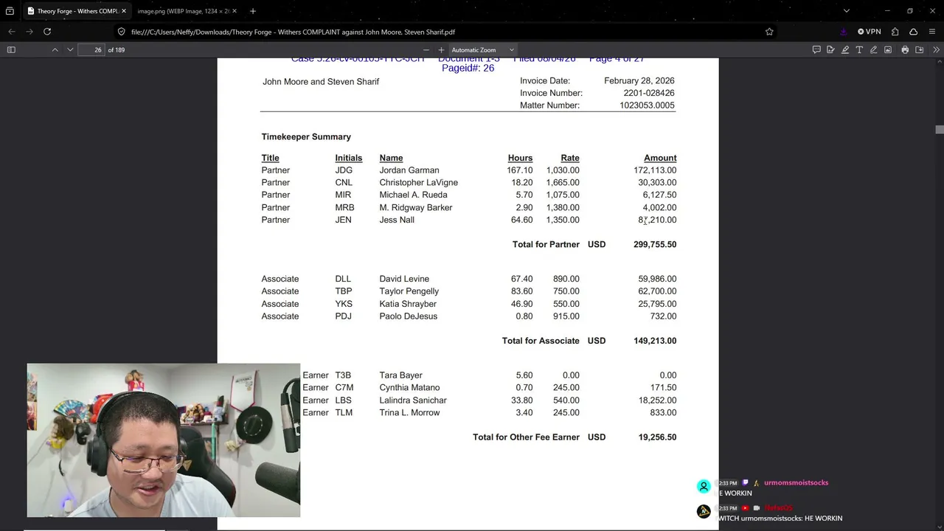The height and width of the screenshot is (531, 944).
Task: Click the other fee earner total 19,256.50
Action: (657, 437)
